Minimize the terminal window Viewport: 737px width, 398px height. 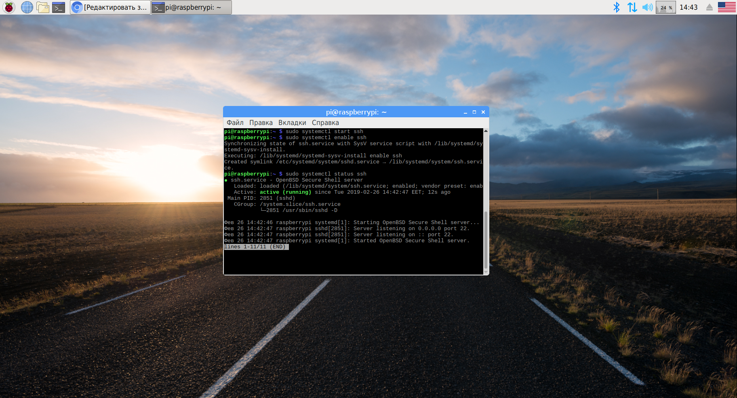tap(465, 112)
